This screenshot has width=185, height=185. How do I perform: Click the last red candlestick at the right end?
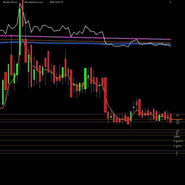click(x=171, y=118)
